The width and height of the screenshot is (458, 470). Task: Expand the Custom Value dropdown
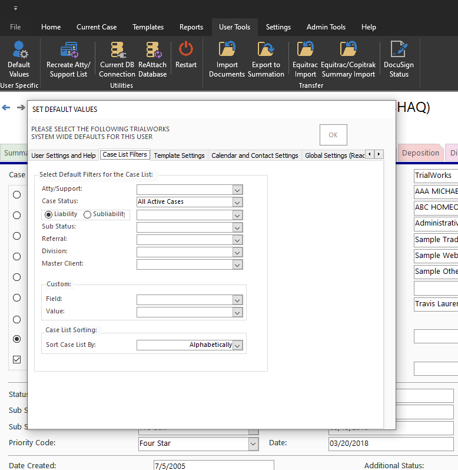pos(237,313)
